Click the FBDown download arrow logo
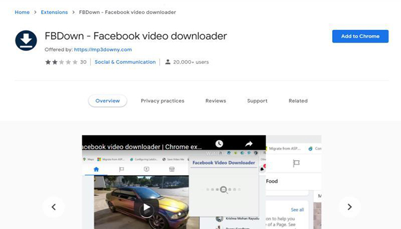Screen dimensions: 401x229 (x=26, y=41)
